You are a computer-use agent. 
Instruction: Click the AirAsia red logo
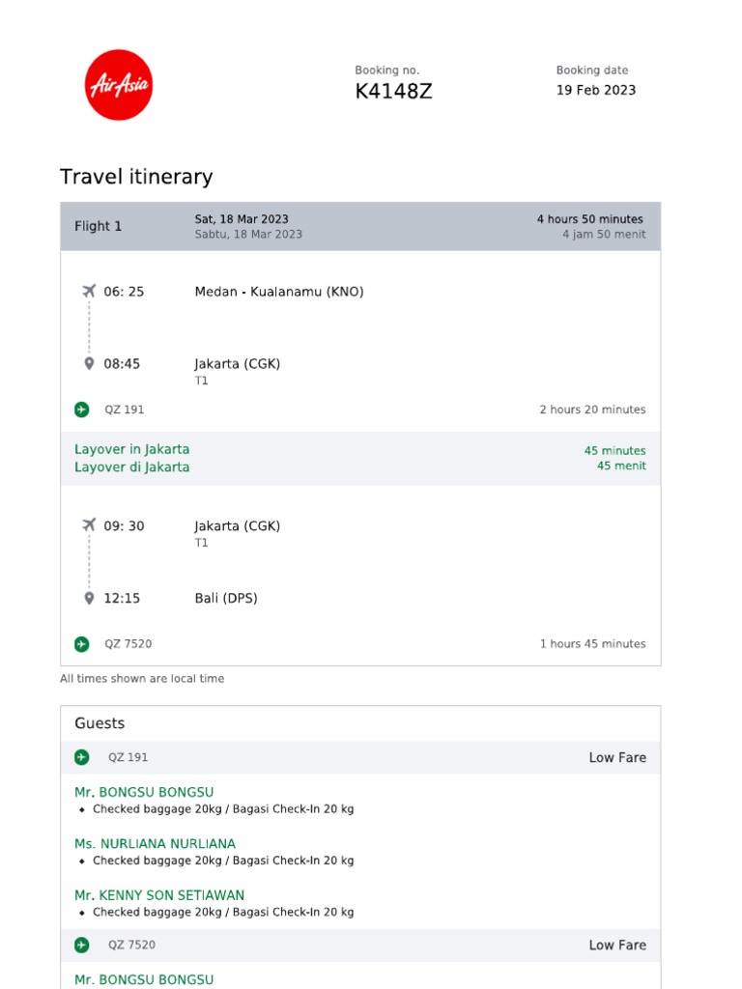pos(118,85)
